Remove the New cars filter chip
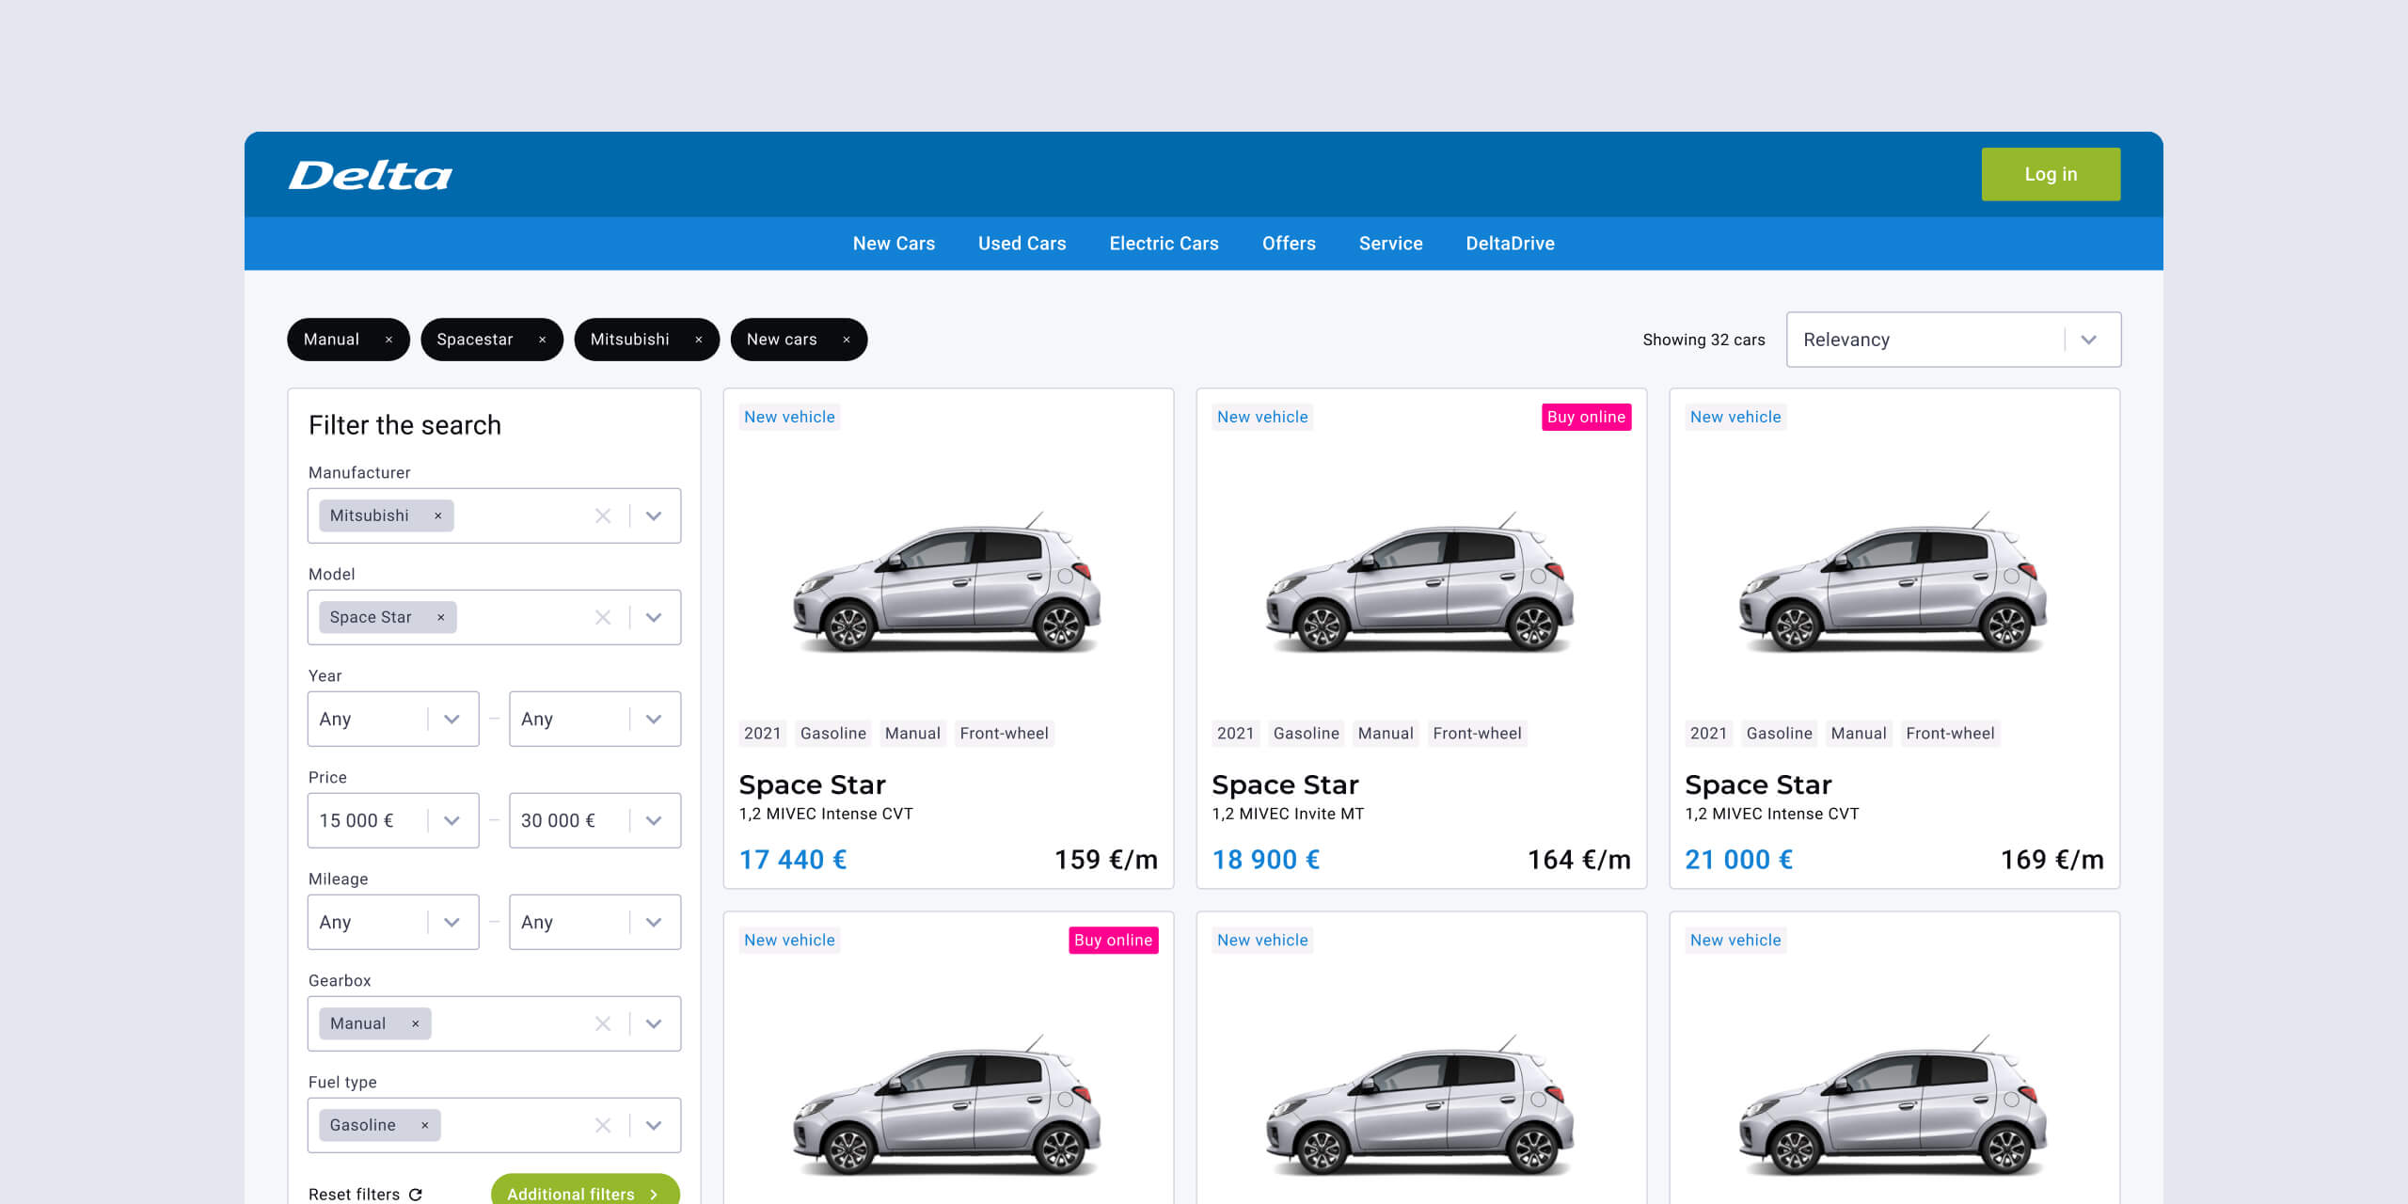The height and width of the screenshot is (1204, 2408). 846,340
